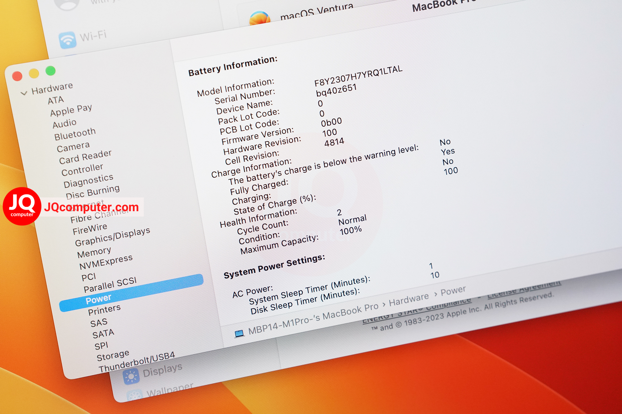Click device name value bq40z651
Viewport: 622px width, 414px height.
pos(336,90)
